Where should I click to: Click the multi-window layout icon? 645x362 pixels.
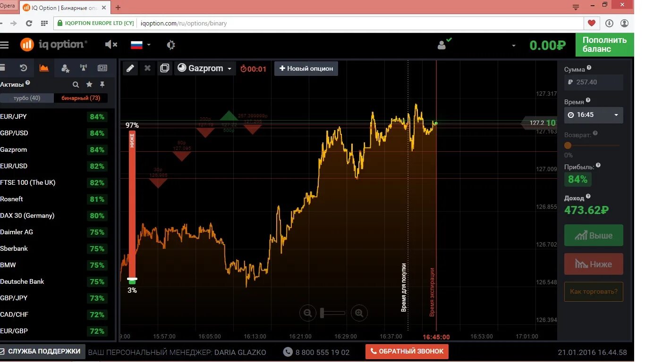(x=164, y=68)
